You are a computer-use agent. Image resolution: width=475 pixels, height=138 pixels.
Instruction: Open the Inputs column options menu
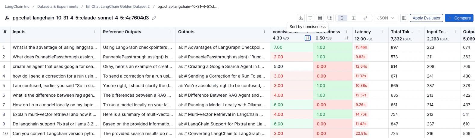pos(95,31)
